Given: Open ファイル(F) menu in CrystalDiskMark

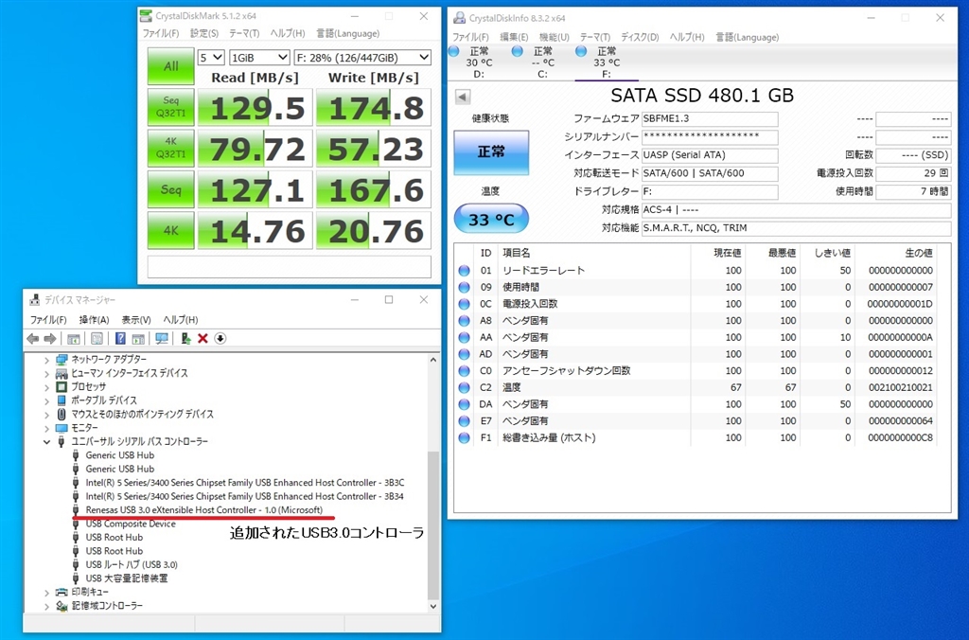Looking at the screenshot, I should pos(161,33).
